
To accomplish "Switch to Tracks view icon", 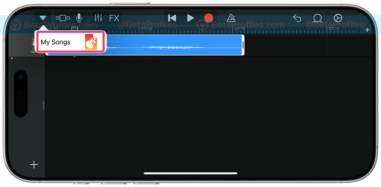I will coord(63,18).
